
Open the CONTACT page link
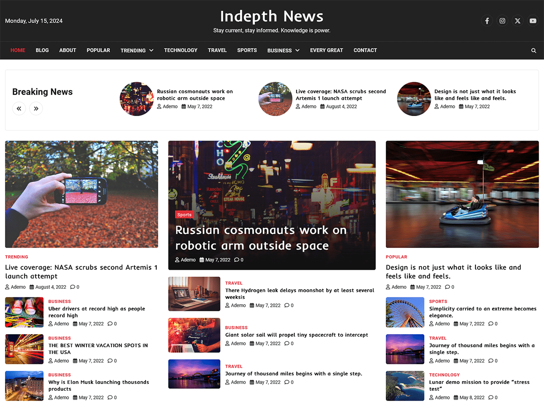point(365,50)
